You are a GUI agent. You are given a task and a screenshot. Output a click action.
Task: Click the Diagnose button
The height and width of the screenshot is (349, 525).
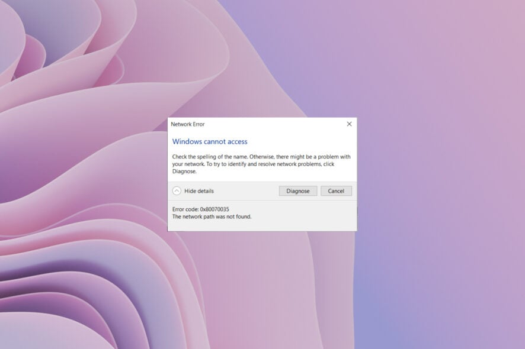pyautogui.click(x=297, y=191)
